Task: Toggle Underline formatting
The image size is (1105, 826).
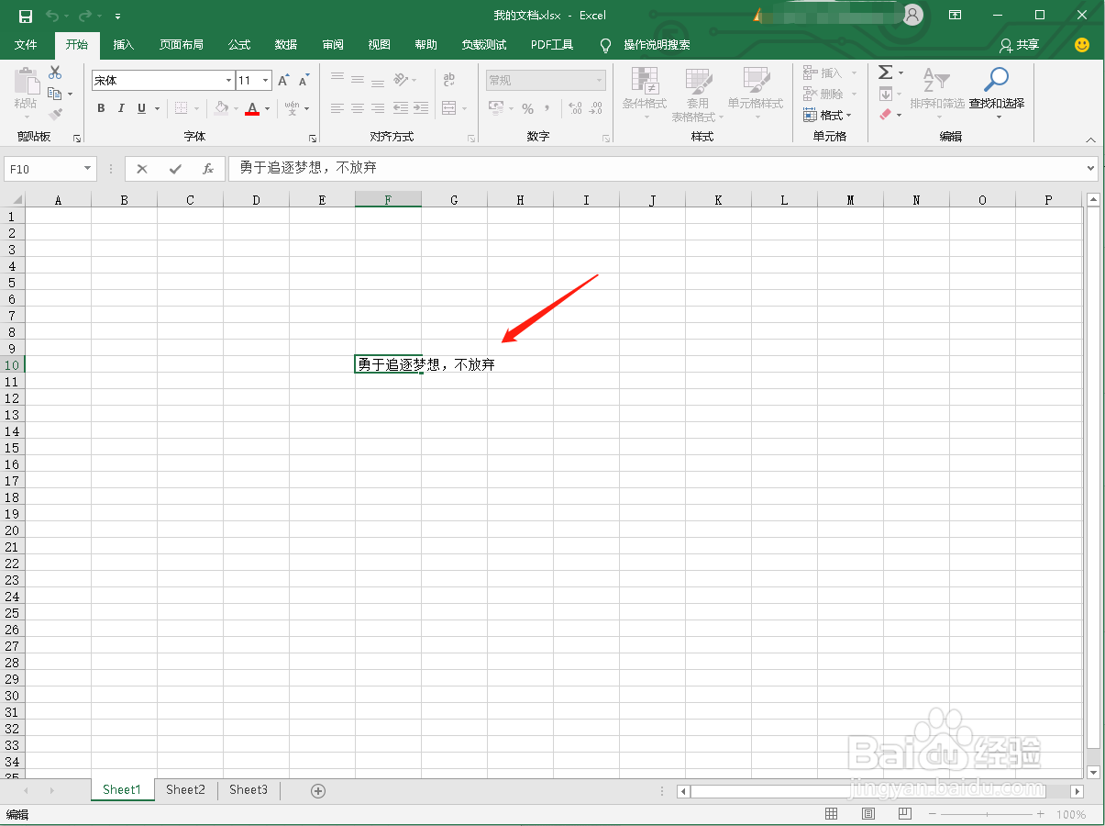Action: click(x=141, y=108)
